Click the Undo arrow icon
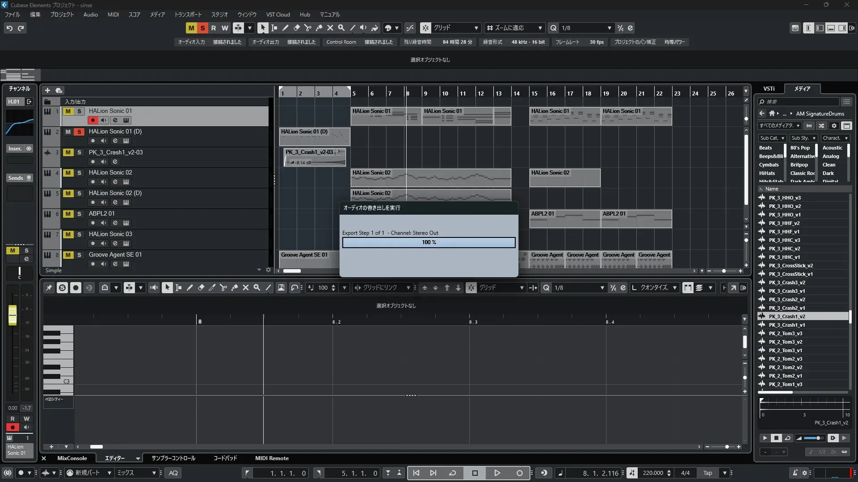The height and width of the screenshot is (482, 858). coord(9,28)
